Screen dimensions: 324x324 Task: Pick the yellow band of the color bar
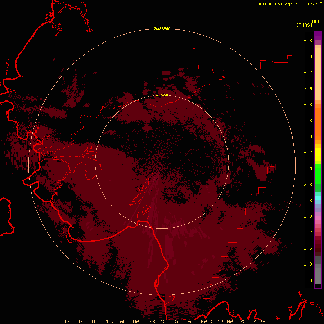pos(318,154)
